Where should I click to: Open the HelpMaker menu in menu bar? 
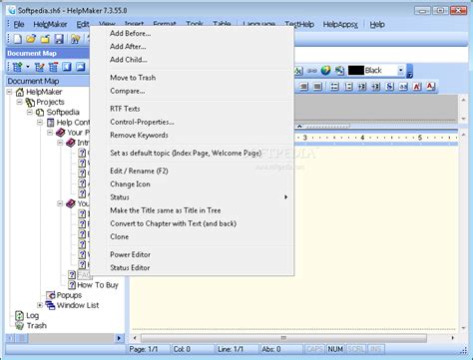point(50,24)
